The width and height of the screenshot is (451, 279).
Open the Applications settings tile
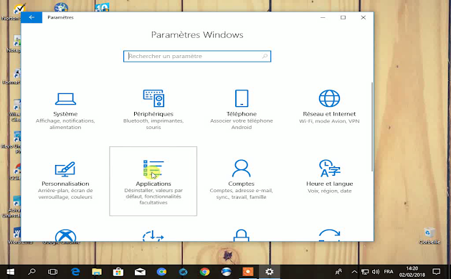tap(153, 181)
